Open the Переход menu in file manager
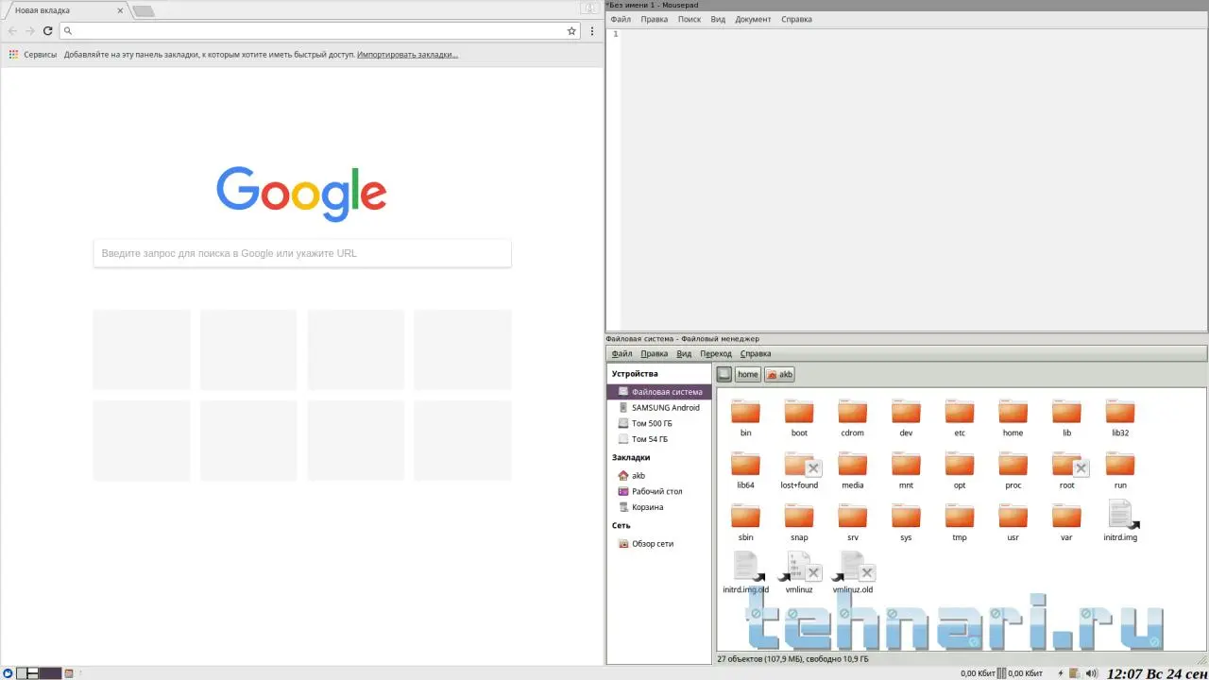1209x680 pixels. click(716, 354)
